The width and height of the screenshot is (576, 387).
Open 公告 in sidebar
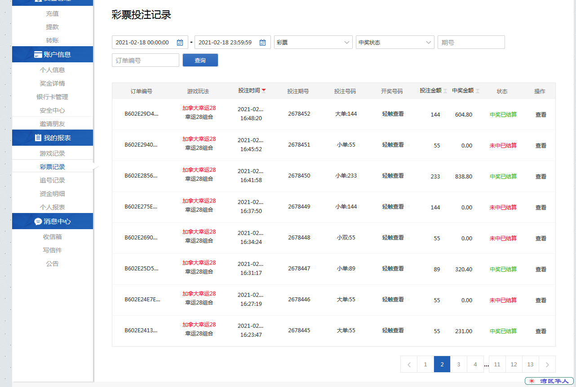coord(53,264)
